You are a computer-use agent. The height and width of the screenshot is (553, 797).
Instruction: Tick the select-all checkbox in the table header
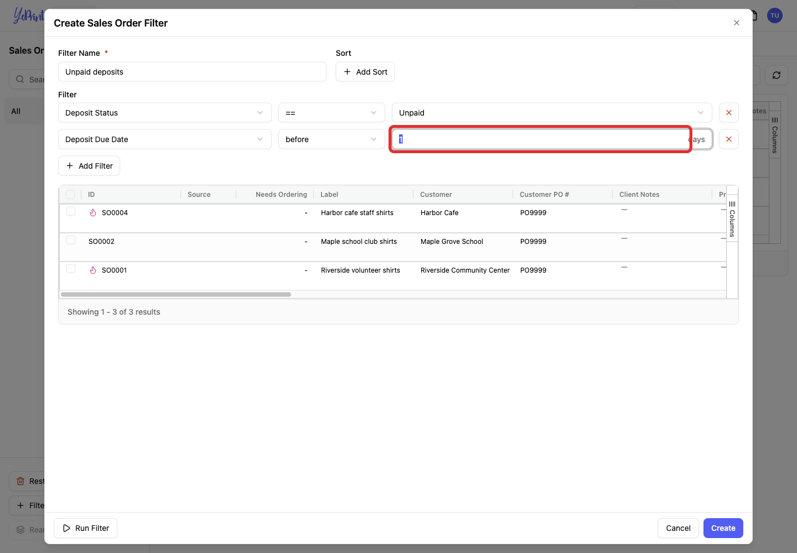pyautogui.click(x=70, y=194)
